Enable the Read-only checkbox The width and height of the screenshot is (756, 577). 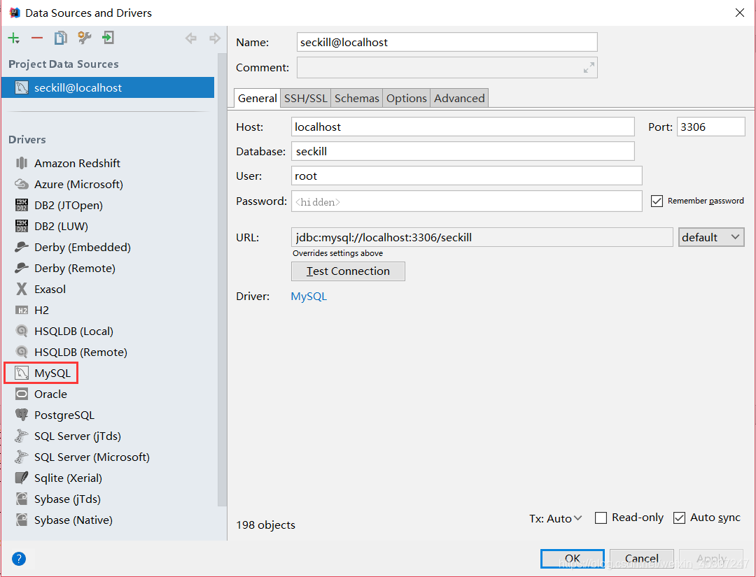(x=601, y=518)
